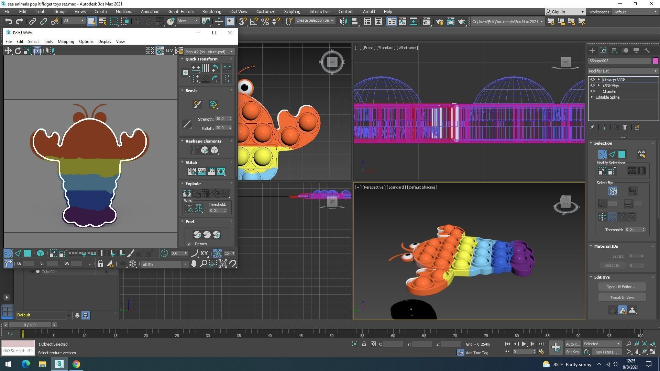Image resolution: width=660 pixels, height=371 pixels.
Task: Select polygon sub-object mode in Selection rollout
Action: [622, 155]
